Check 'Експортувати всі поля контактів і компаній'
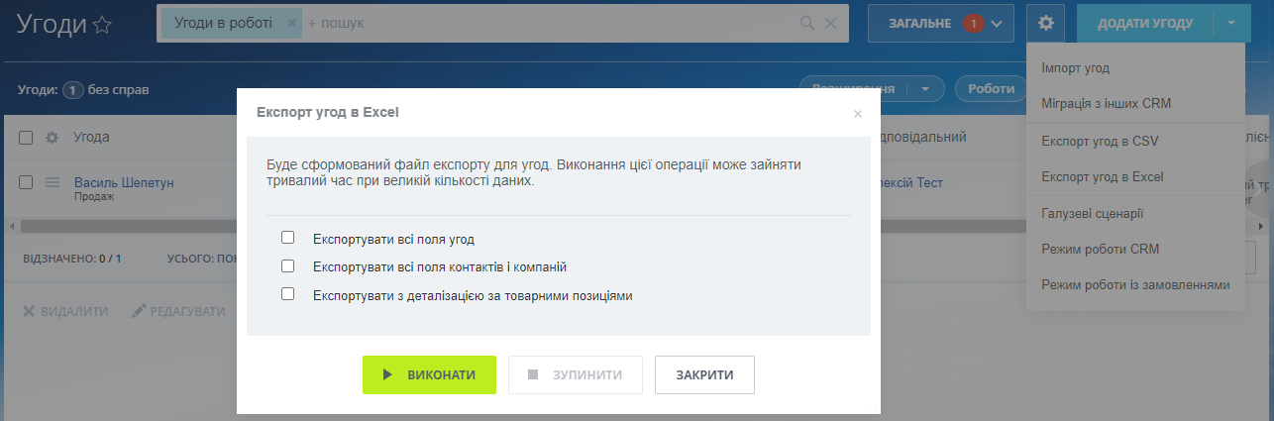 tap(288, 266)
